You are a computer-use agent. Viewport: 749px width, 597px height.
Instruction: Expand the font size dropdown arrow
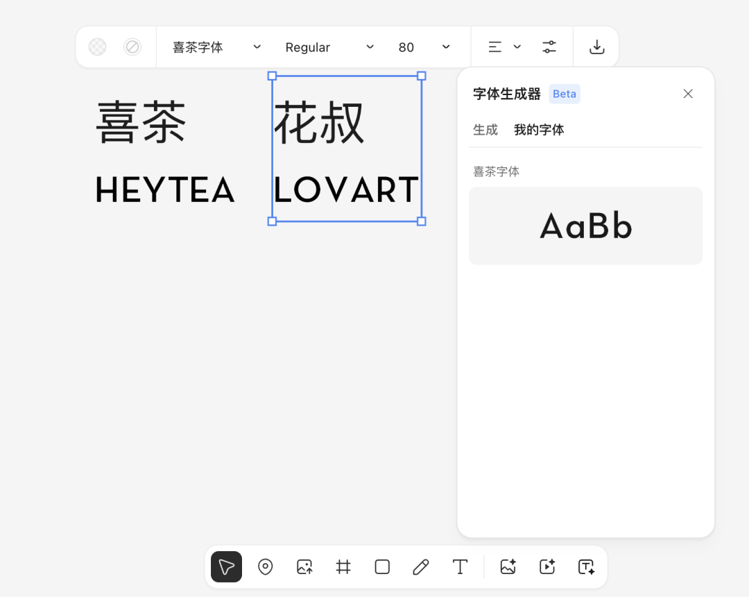click(446, 47)
